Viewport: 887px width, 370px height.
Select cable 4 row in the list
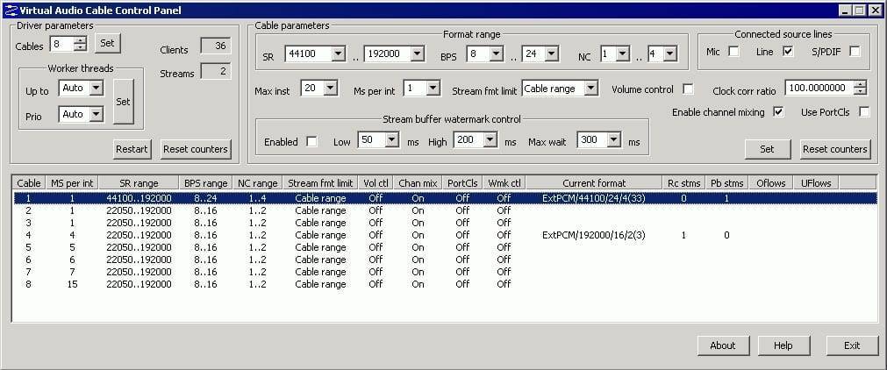(263, 235)
